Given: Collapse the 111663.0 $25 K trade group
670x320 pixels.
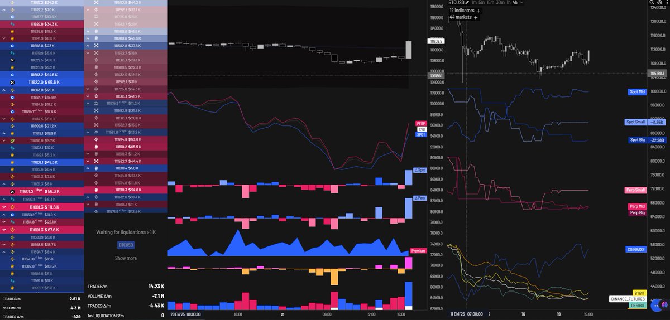Looking at the screenshot, I should point(4,90).
